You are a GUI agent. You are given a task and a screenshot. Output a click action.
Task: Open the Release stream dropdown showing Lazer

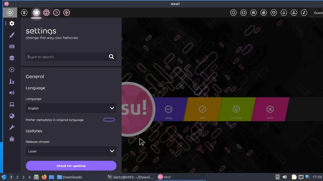tap(71, 151)
